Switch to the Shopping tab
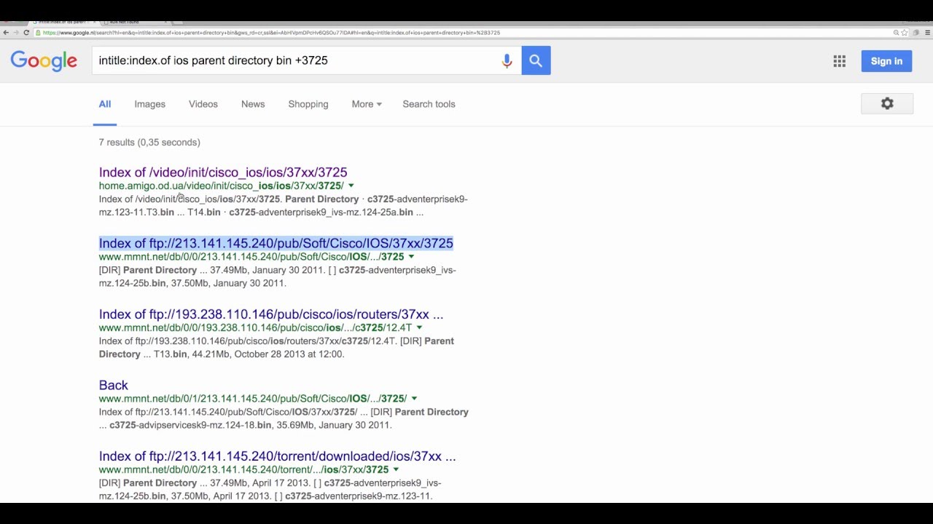933x524 pixels. [308, 104]
